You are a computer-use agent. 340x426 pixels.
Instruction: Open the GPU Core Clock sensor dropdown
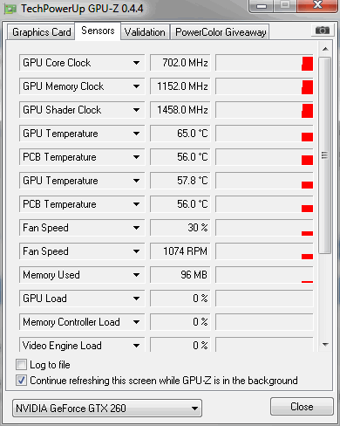click(x=136, y=63)
